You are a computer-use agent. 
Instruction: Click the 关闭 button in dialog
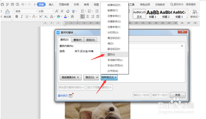coord(178,95)
